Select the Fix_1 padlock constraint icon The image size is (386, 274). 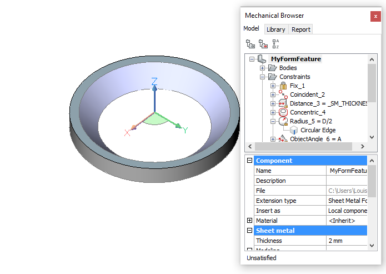[x=283, y=86]
